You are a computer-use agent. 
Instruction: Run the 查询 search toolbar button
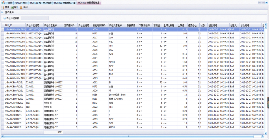point(5,8)
